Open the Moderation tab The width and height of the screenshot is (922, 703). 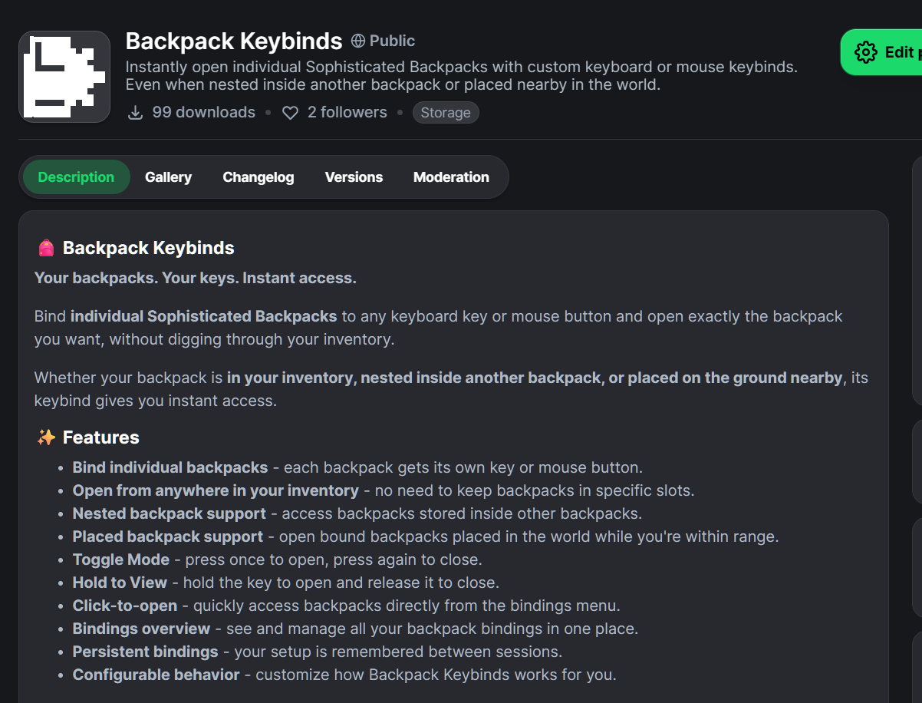click(x=451, y=177)
